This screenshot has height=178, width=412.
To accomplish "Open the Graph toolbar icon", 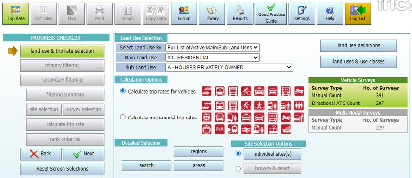I will coord(127,14).
